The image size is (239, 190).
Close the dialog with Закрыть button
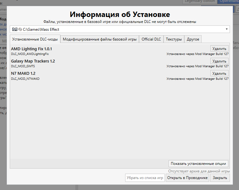tap(220, 178)
